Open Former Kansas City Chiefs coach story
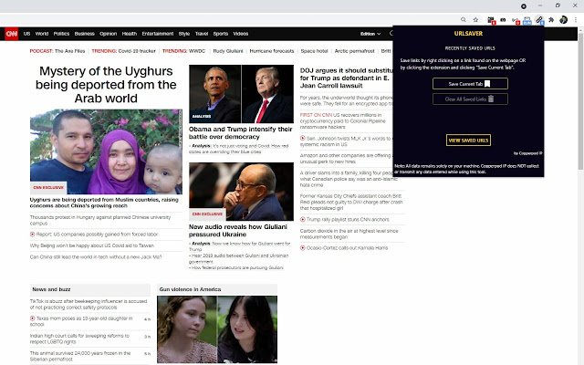The width and height of the screenshot is (584, 365). coord(351,203)
